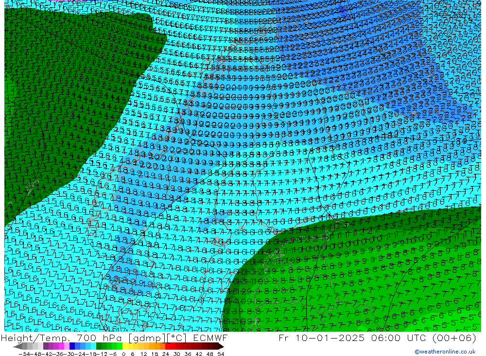Pick the dark navy blue swatch above scale value -30
486x356 pixels.
pos(72,346)
